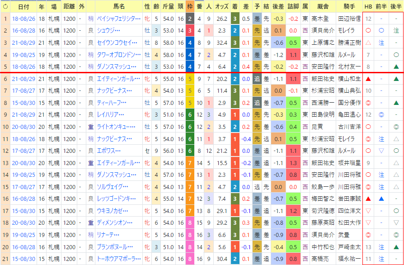This screenshot has height=265, width=404.
Task: Select trainer cell 藤原英昭
Action: point(323,223)
